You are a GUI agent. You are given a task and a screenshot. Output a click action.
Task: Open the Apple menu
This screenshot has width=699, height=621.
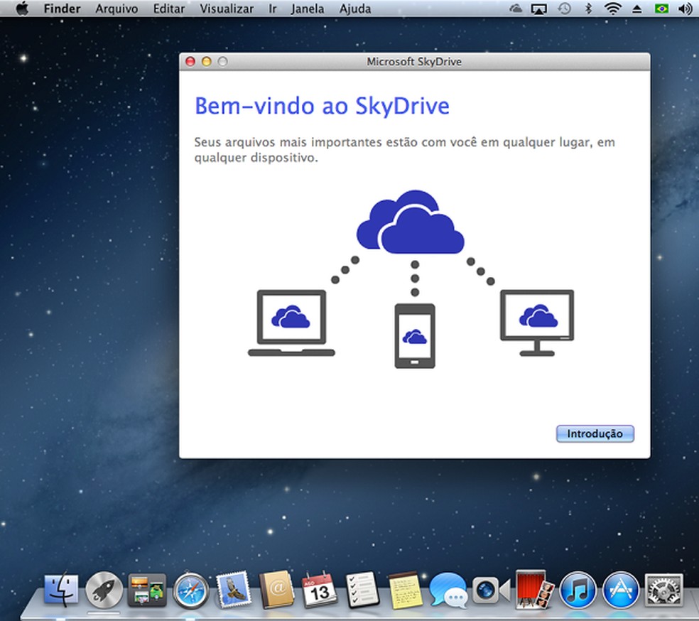(22, 9)
